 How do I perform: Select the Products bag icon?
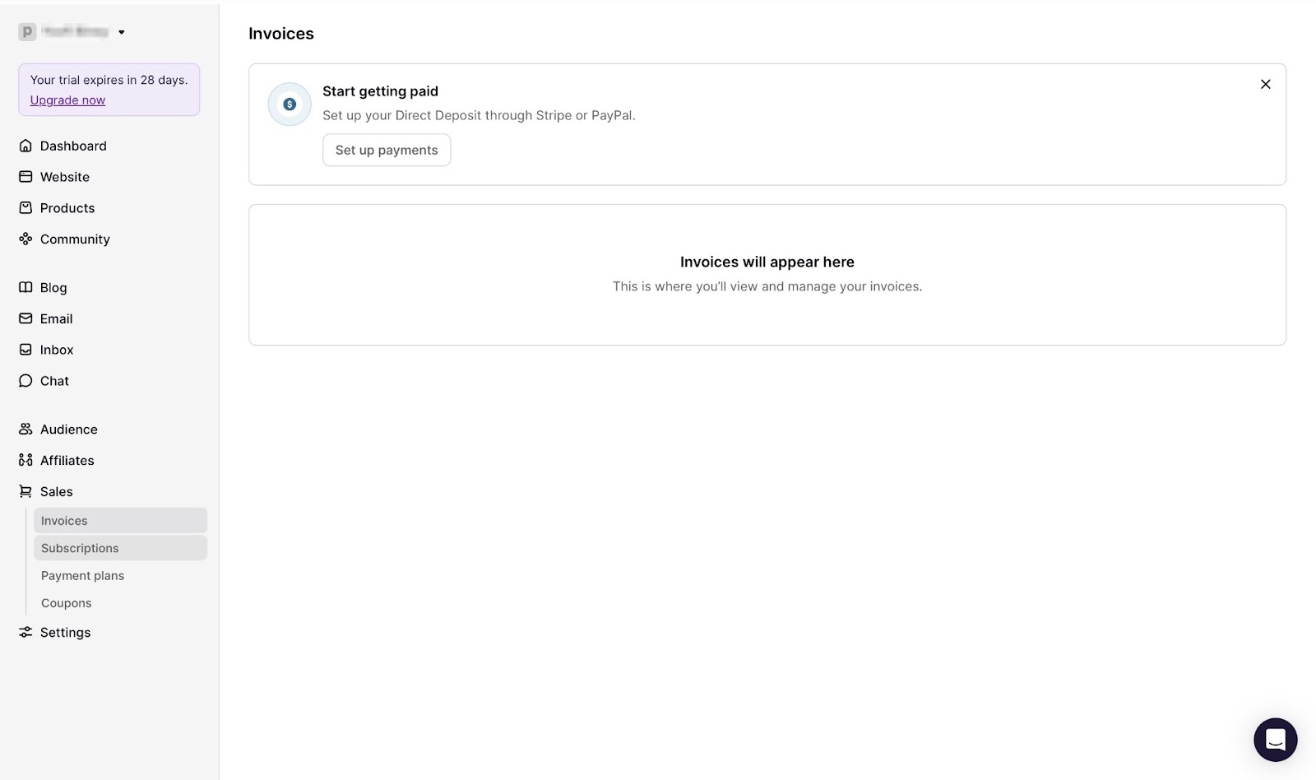(x=25, y=208)
